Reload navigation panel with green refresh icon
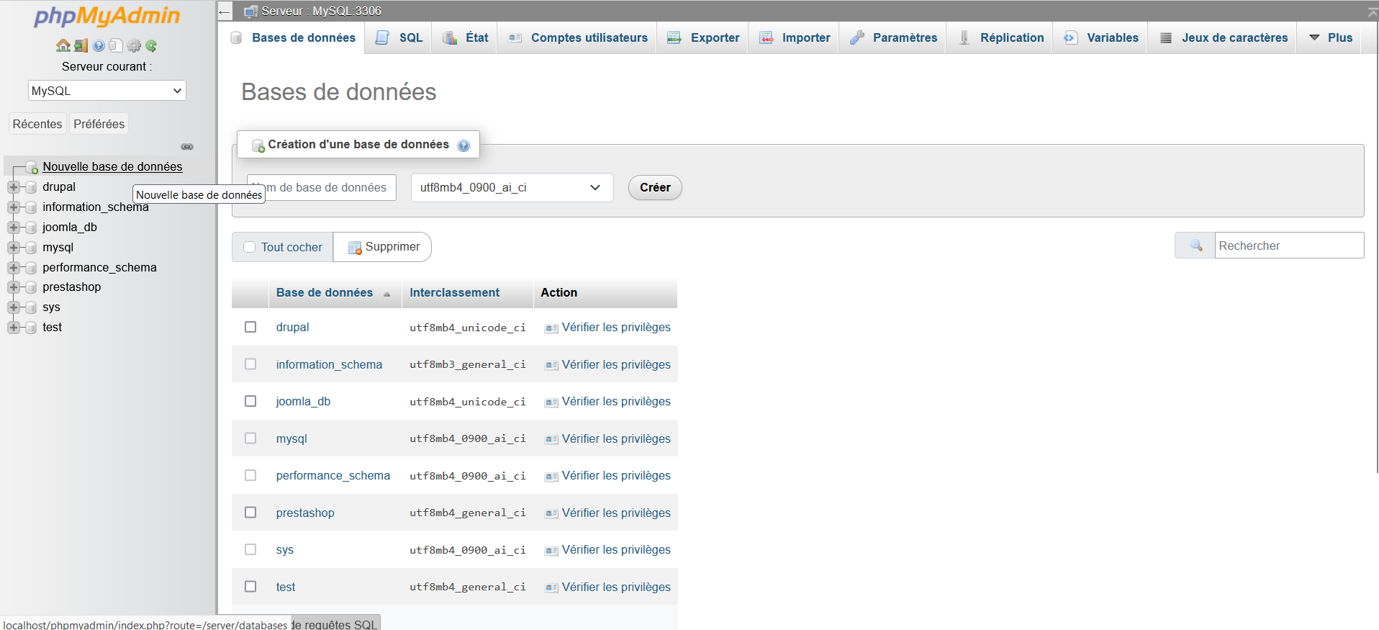This screenshot has height=630, width=1379. (151, 45)
